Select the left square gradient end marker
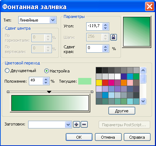The height and width of the screenshot is (146, 156). (x=8, y=92)
